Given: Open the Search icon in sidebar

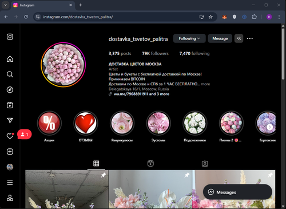Looking at the screenshot, I should pyautogui.click(x=10, y=74).
